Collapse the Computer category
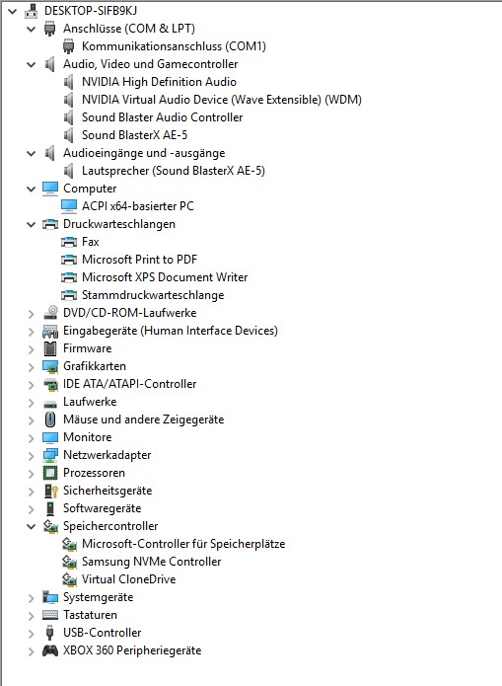This screenshot has width=502, height=686. point(31,189)
